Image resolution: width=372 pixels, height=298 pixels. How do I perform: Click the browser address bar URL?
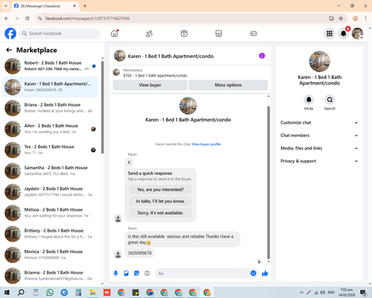coord(88,19)
